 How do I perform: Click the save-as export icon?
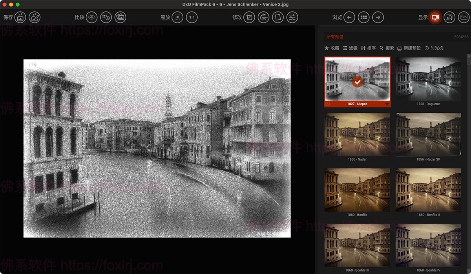[x=35, y=17]
